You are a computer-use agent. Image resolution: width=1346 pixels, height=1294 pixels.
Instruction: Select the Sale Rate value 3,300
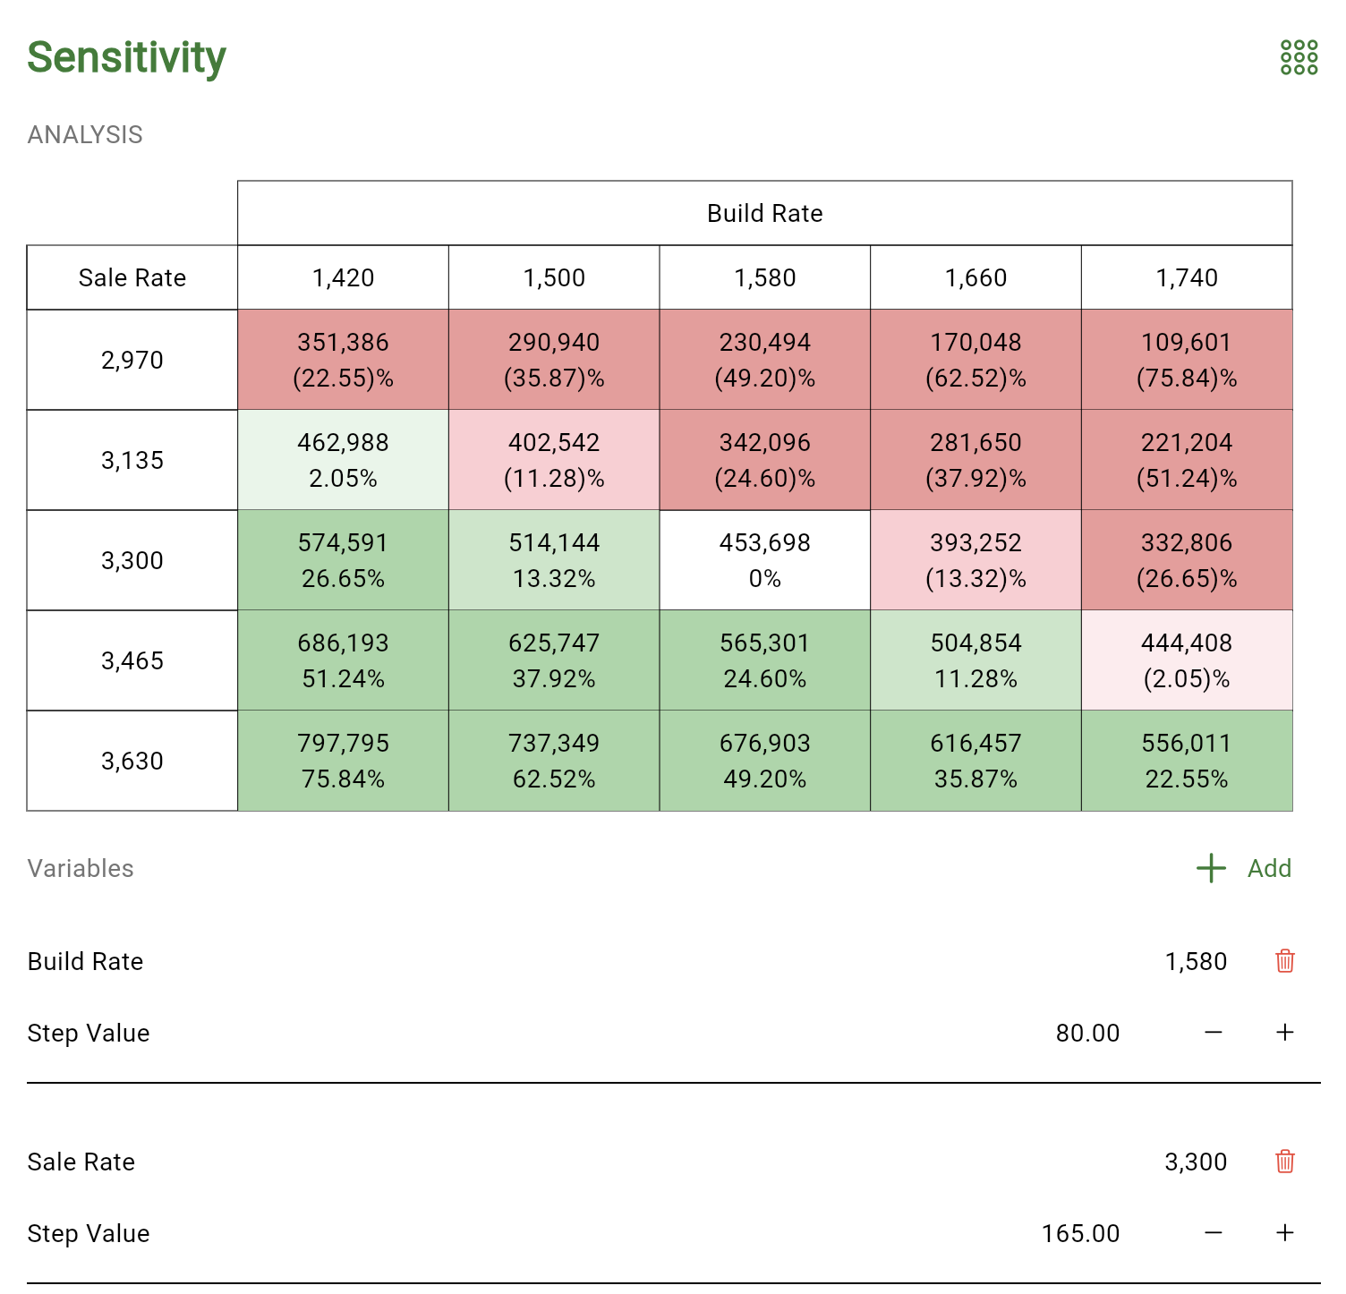pyautogui.click(x=1197, y=1162)
